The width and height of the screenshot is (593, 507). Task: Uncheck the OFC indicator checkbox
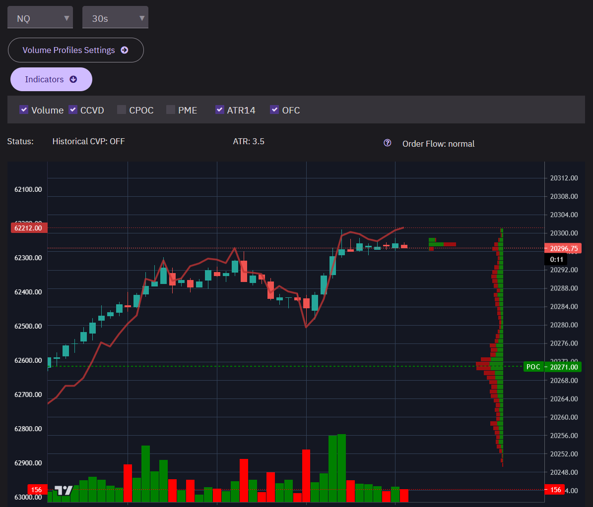point(274,110)
